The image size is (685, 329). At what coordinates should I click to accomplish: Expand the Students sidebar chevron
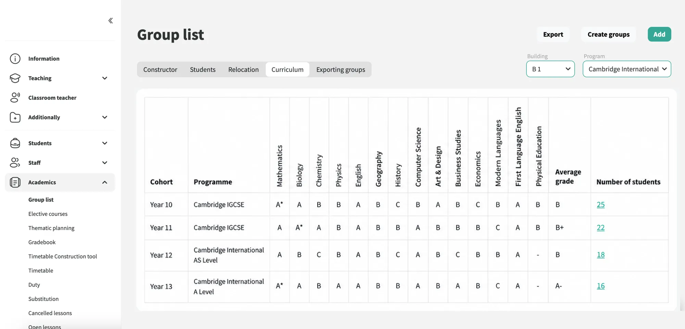tap(105, 143)
